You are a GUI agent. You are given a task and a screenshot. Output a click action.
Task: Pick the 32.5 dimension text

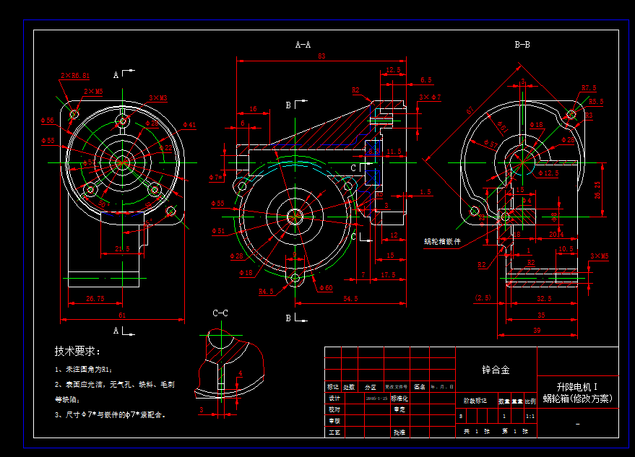click(x=544, y=299)
